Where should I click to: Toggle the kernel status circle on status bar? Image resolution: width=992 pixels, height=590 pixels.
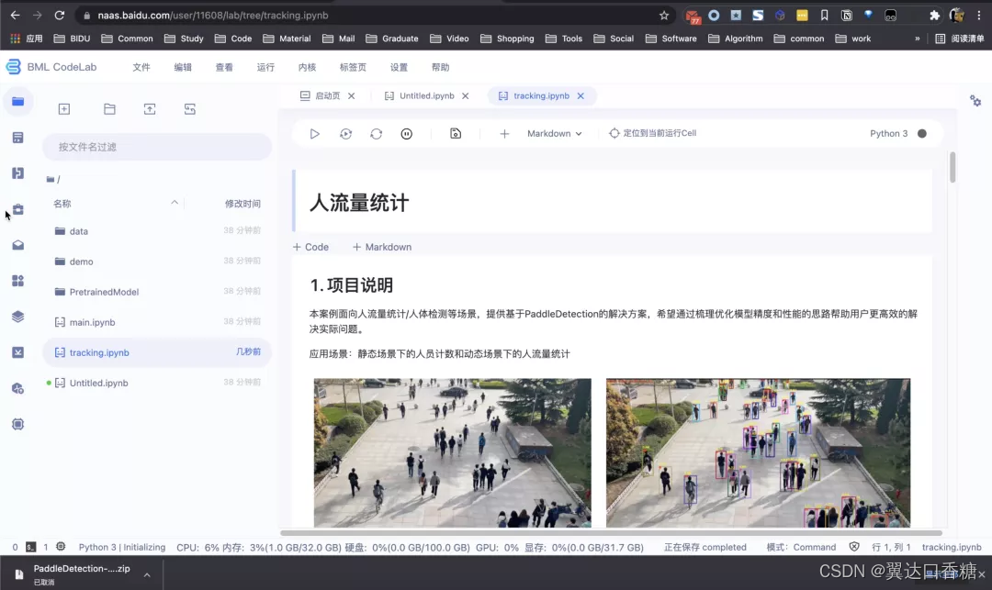[924, 133]
